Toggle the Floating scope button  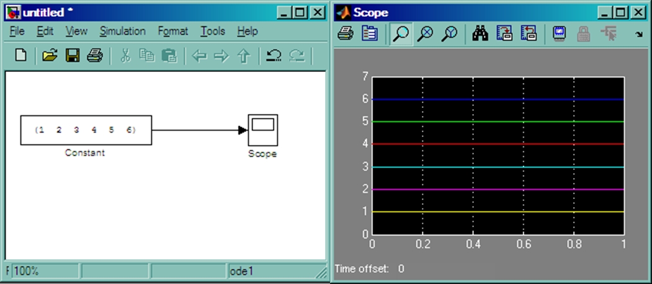(x=559, y=34)
